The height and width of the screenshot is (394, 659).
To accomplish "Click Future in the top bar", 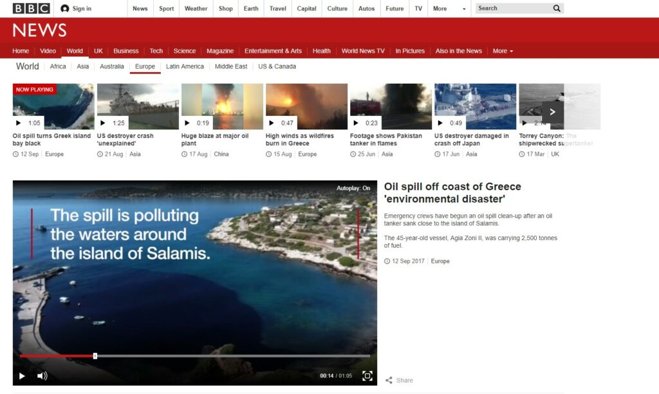I will (394, 8).
